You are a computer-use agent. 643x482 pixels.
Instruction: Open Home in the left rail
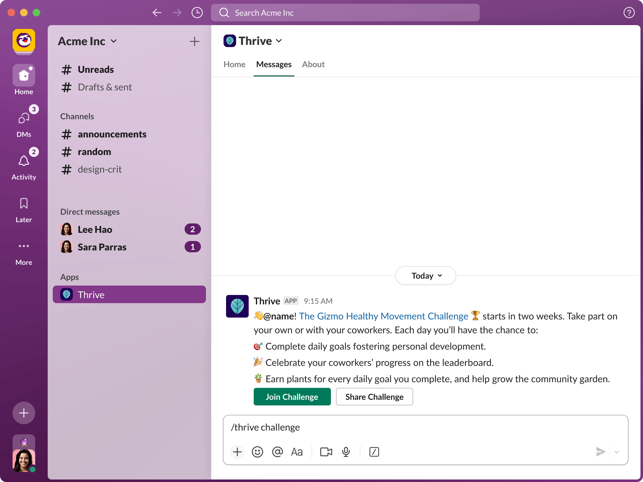pyautogui.click(x=24, y=80)
